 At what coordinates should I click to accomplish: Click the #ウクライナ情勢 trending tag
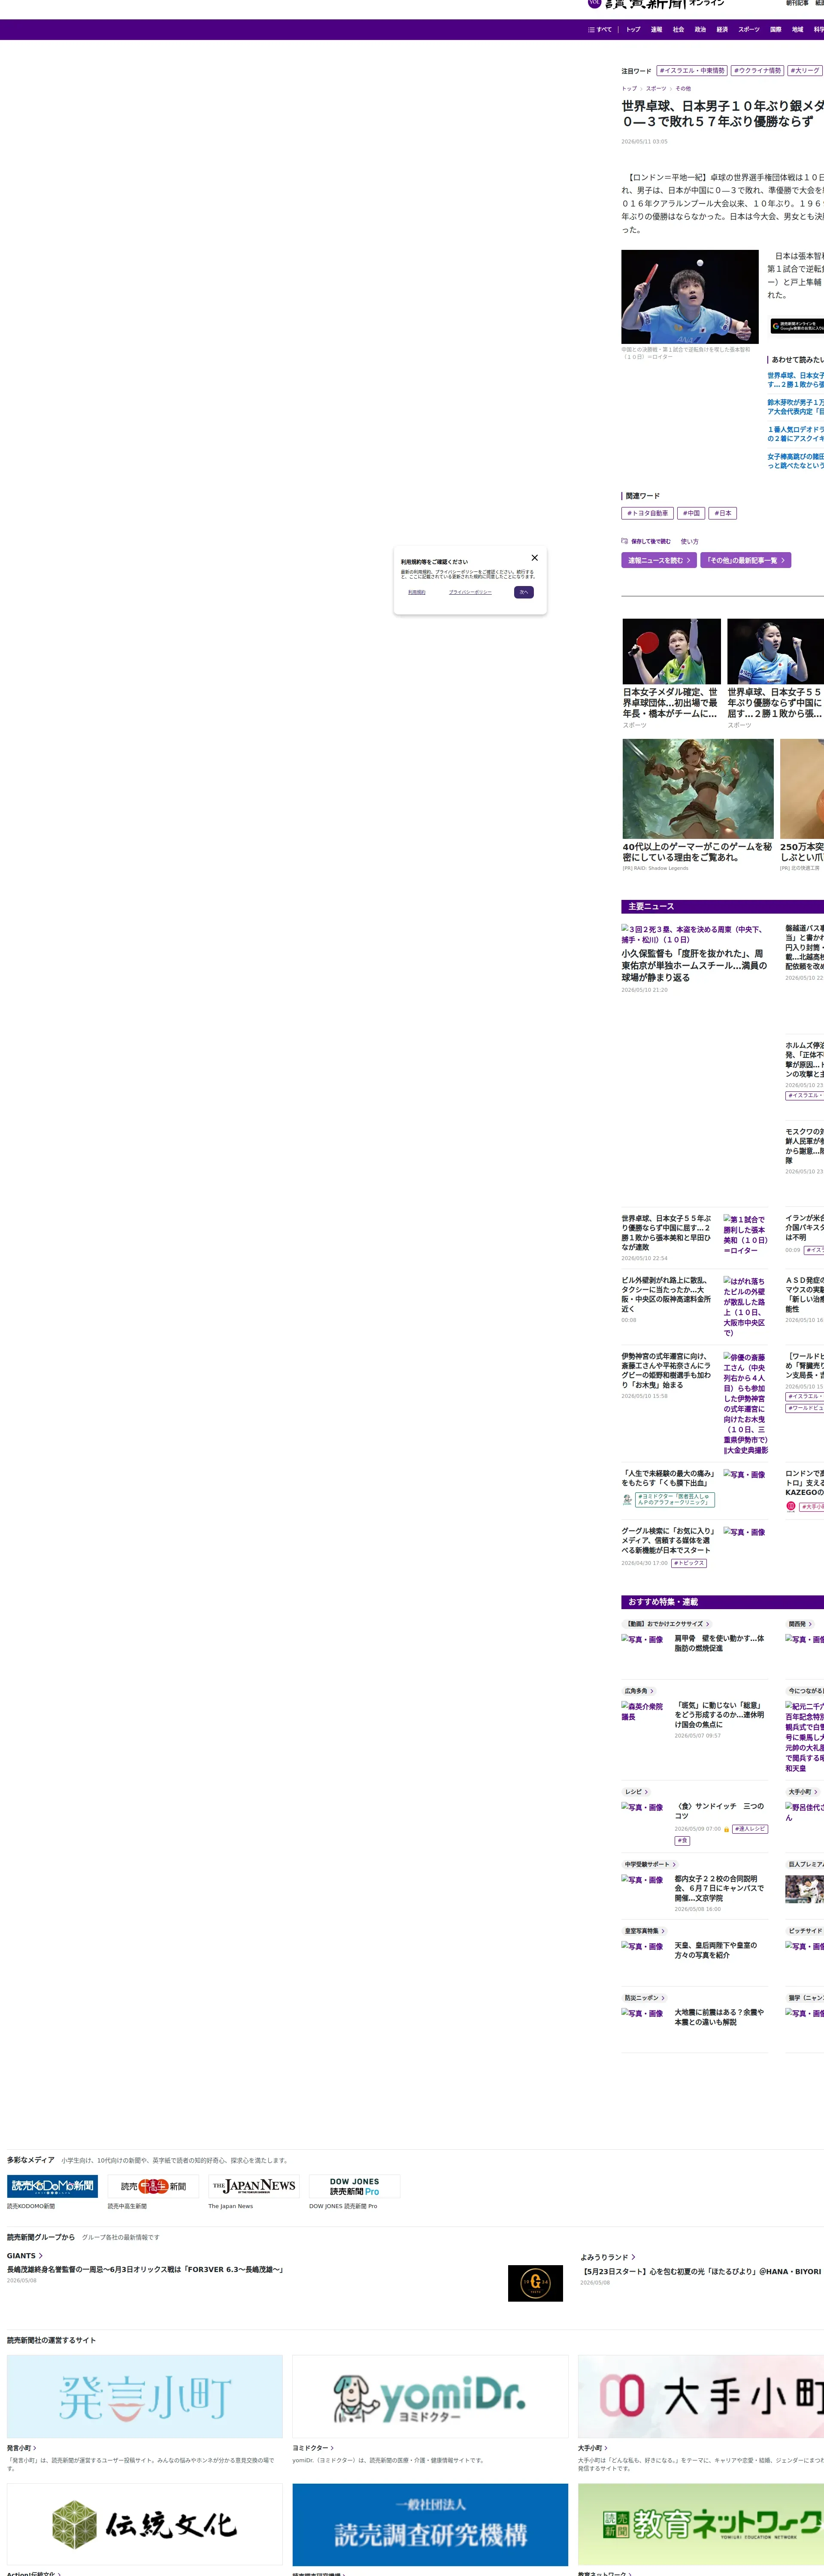click(757, 71)
